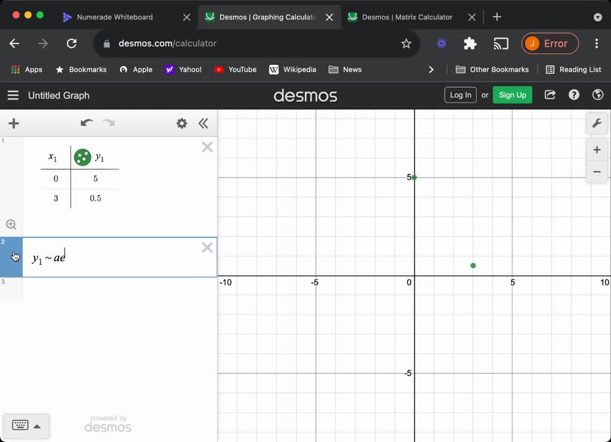611x442 pixels.
Task: Open the Graph Settings wrench icon
Action: pos(596,123)
